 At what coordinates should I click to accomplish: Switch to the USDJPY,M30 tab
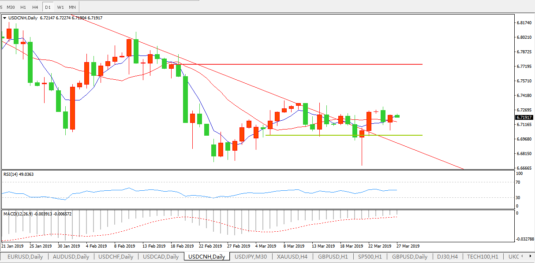coord(251,256)
